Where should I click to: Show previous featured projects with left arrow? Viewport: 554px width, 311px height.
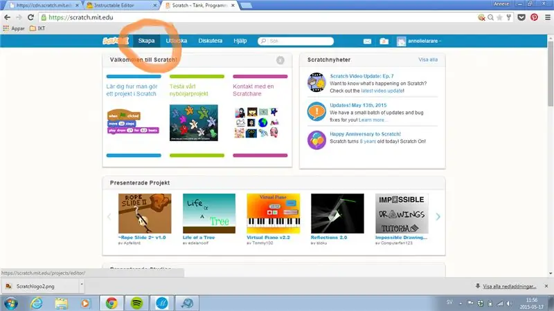pos(109,216)
